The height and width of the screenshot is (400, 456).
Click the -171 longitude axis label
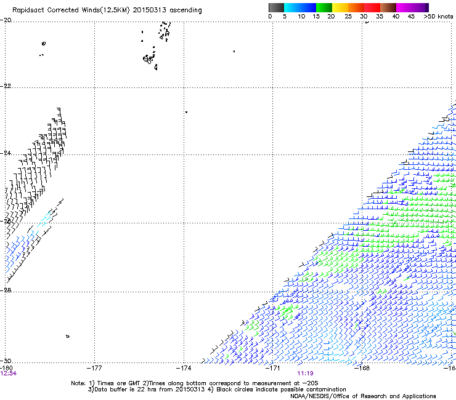pyautogui.click(x=272, y=368)
